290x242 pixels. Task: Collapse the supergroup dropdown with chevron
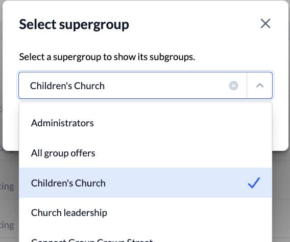pyautogui.click(x=260, y=86)
